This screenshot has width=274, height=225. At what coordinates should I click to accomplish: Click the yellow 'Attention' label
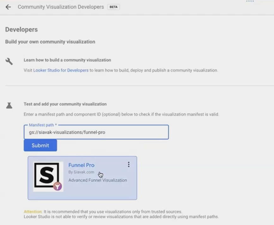(x=33, y=211)
